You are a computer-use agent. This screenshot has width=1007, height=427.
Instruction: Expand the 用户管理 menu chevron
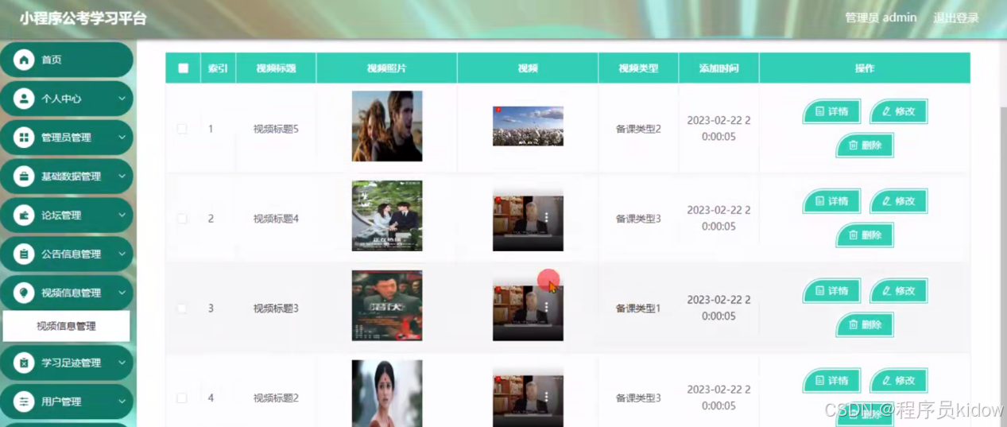122,402
